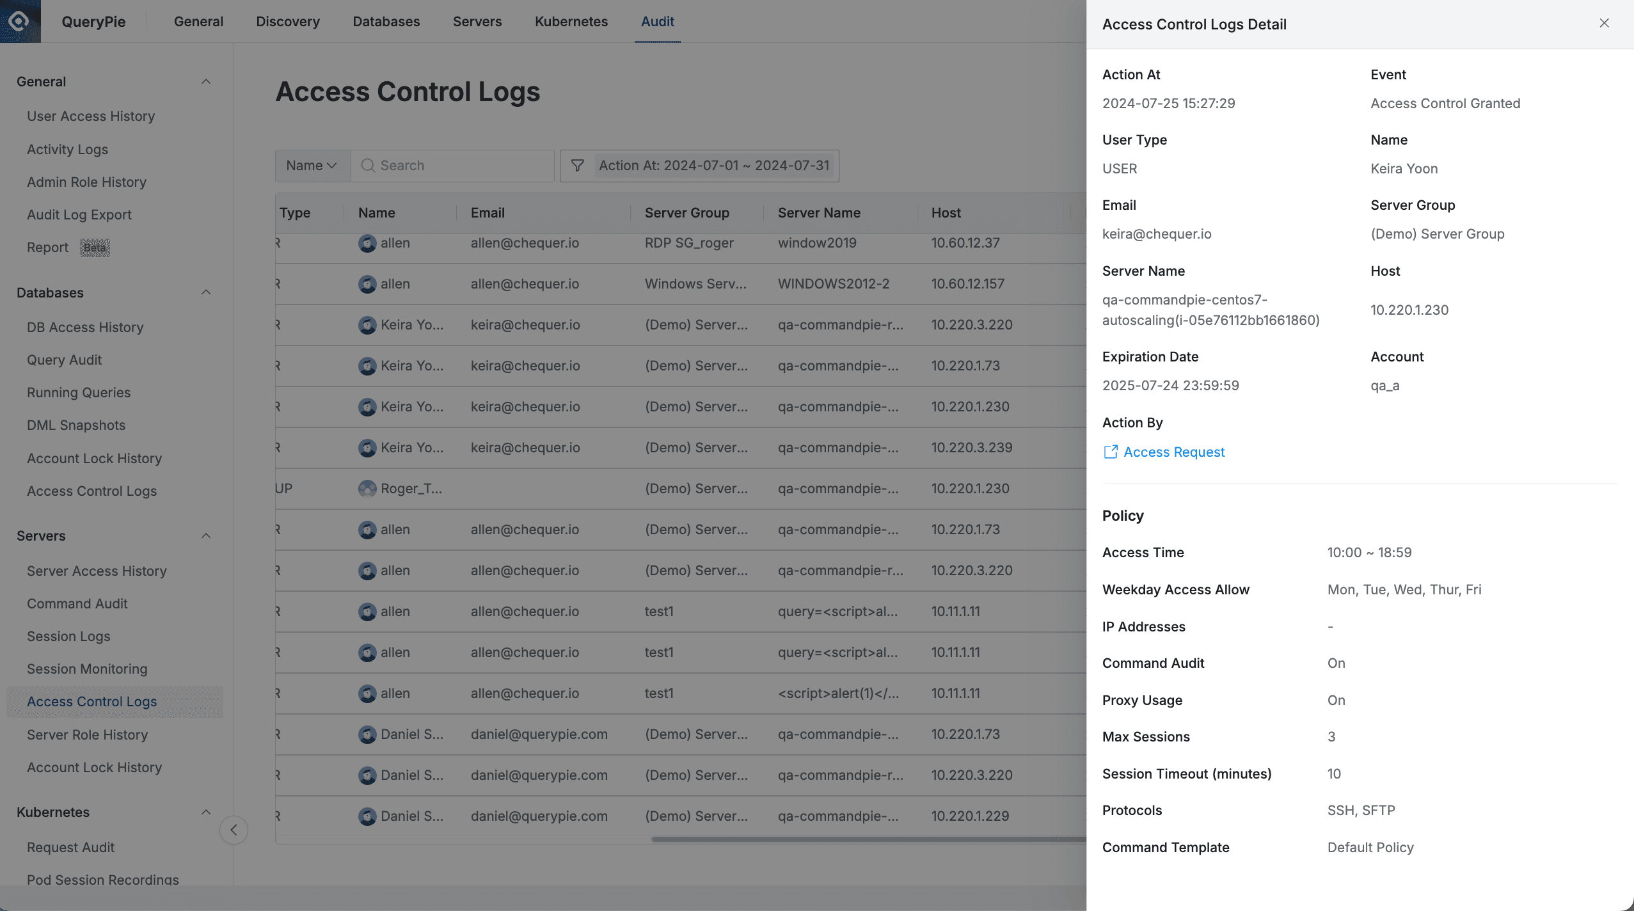Close the Access Control Logs Detail panel
Image resolution: width=1634 pixels, height=911 pixels.
coord(1604,23)
